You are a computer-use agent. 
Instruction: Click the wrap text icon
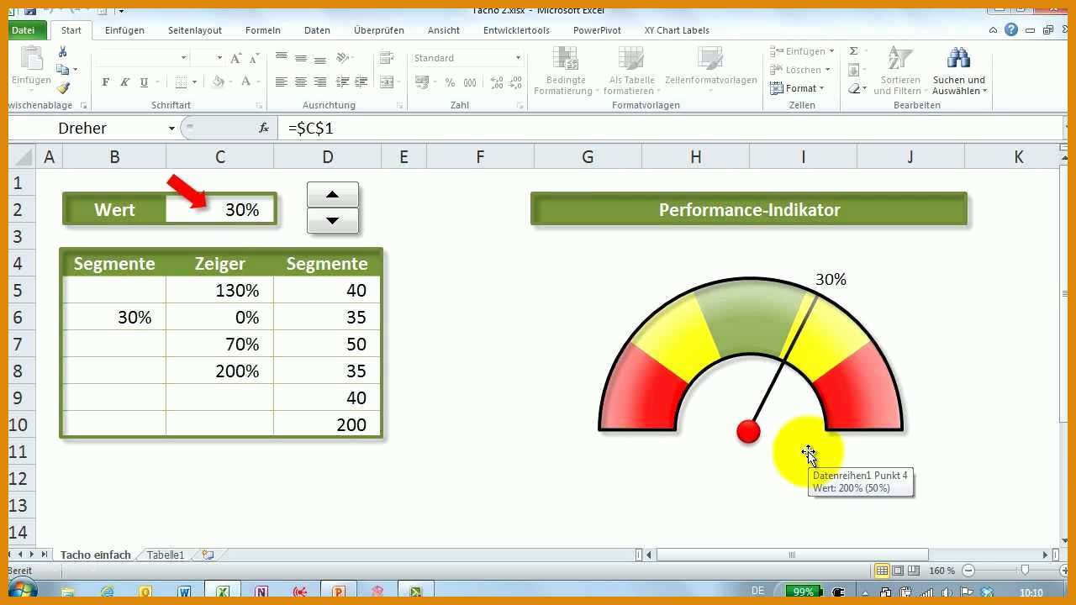[x=387, y=58]
